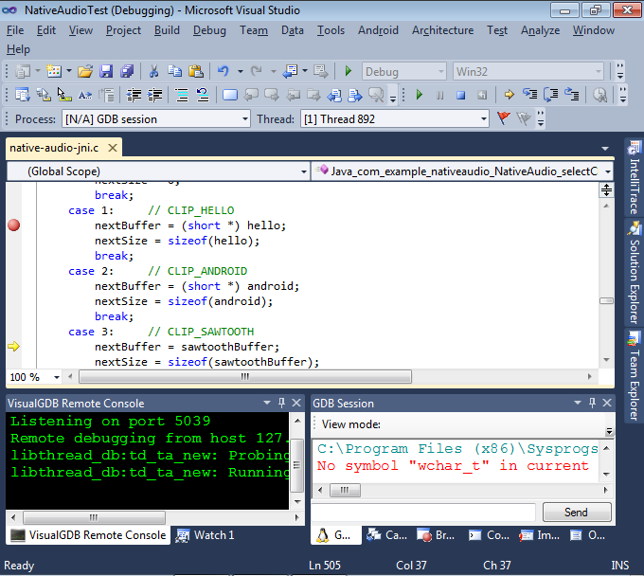
Task: Pin the VisualGDB Remote Console panel
Action: (282, 403)
